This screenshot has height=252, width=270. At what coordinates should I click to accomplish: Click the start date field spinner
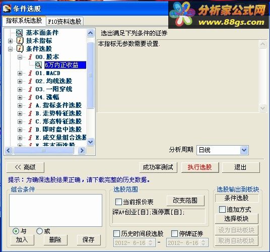click(150, 243)
